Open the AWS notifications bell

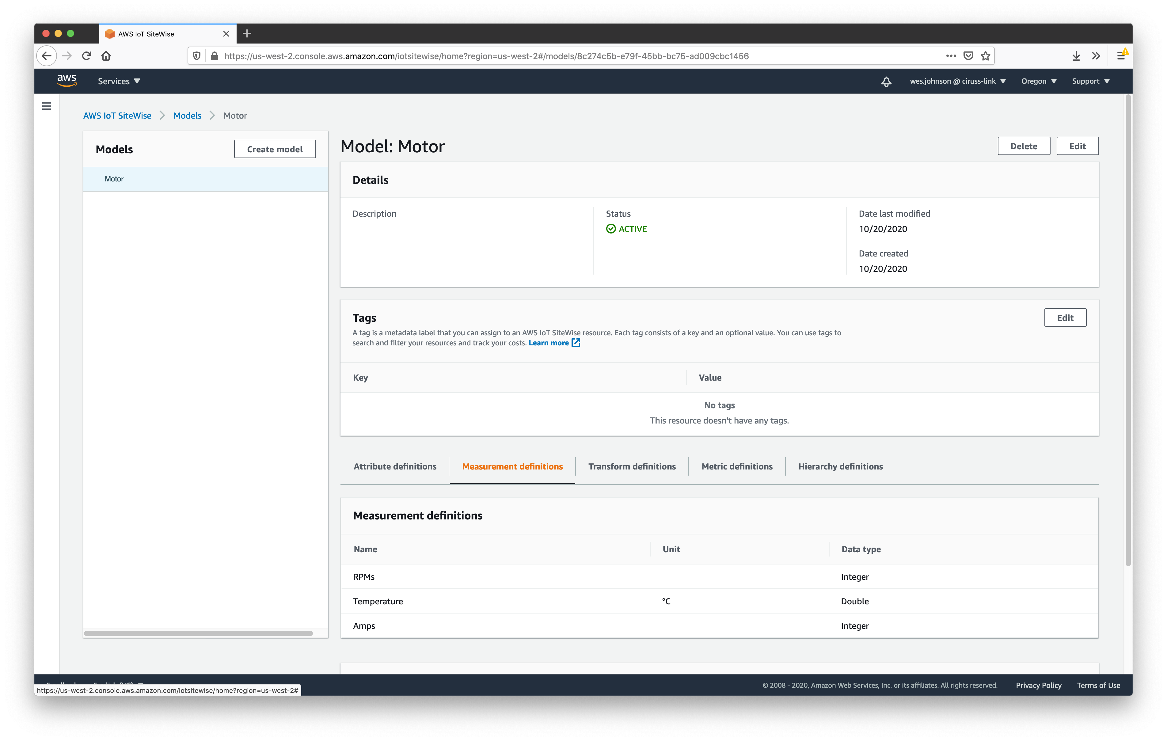coord(886,81)
